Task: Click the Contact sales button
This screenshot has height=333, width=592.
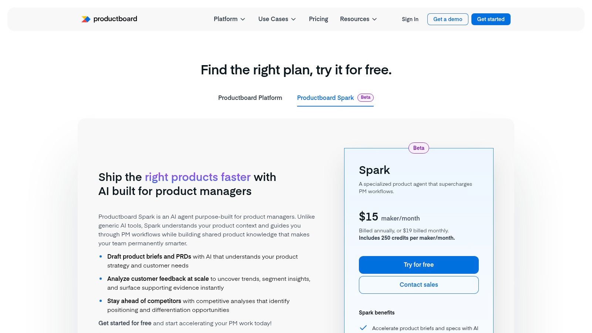Action: coord(418,285)
